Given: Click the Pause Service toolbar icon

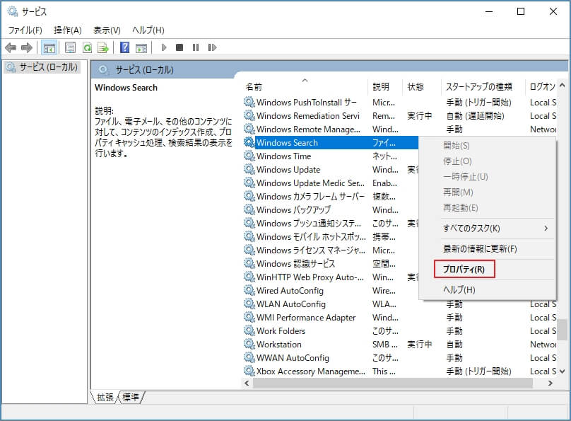Looking at the screenshot, I should coord(196,47).
